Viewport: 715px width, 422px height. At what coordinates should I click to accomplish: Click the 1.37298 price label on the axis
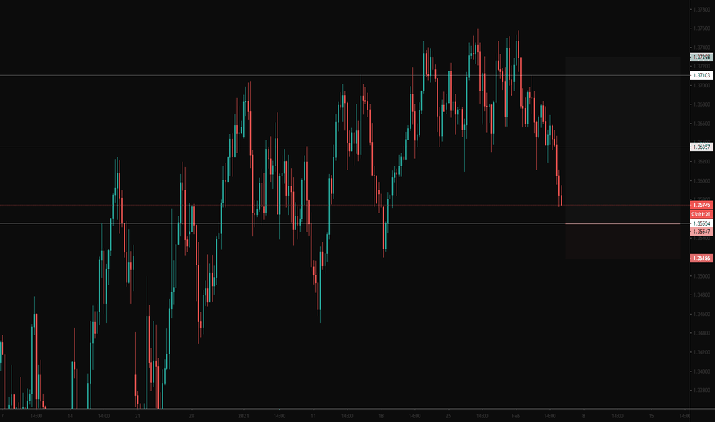[x=702, y=57]
